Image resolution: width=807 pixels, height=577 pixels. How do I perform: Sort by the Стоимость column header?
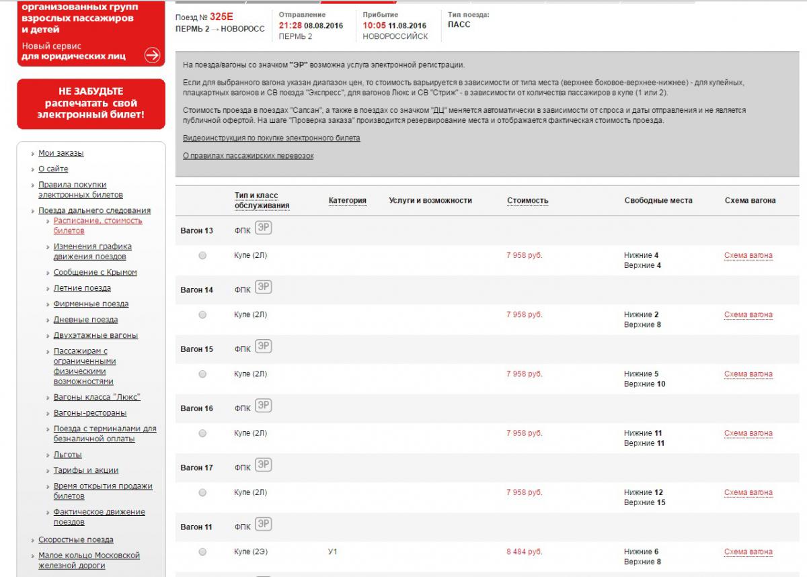(x=527, y=201)
